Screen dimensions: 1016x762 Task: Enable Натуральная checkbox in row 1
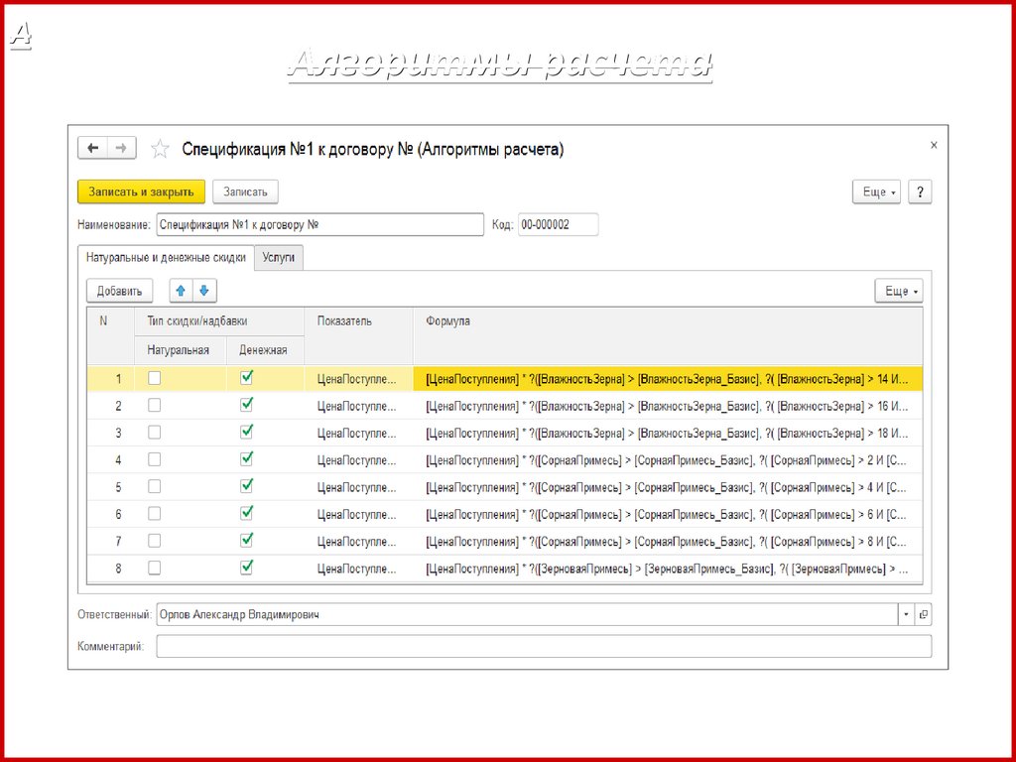tap(154, 378)
